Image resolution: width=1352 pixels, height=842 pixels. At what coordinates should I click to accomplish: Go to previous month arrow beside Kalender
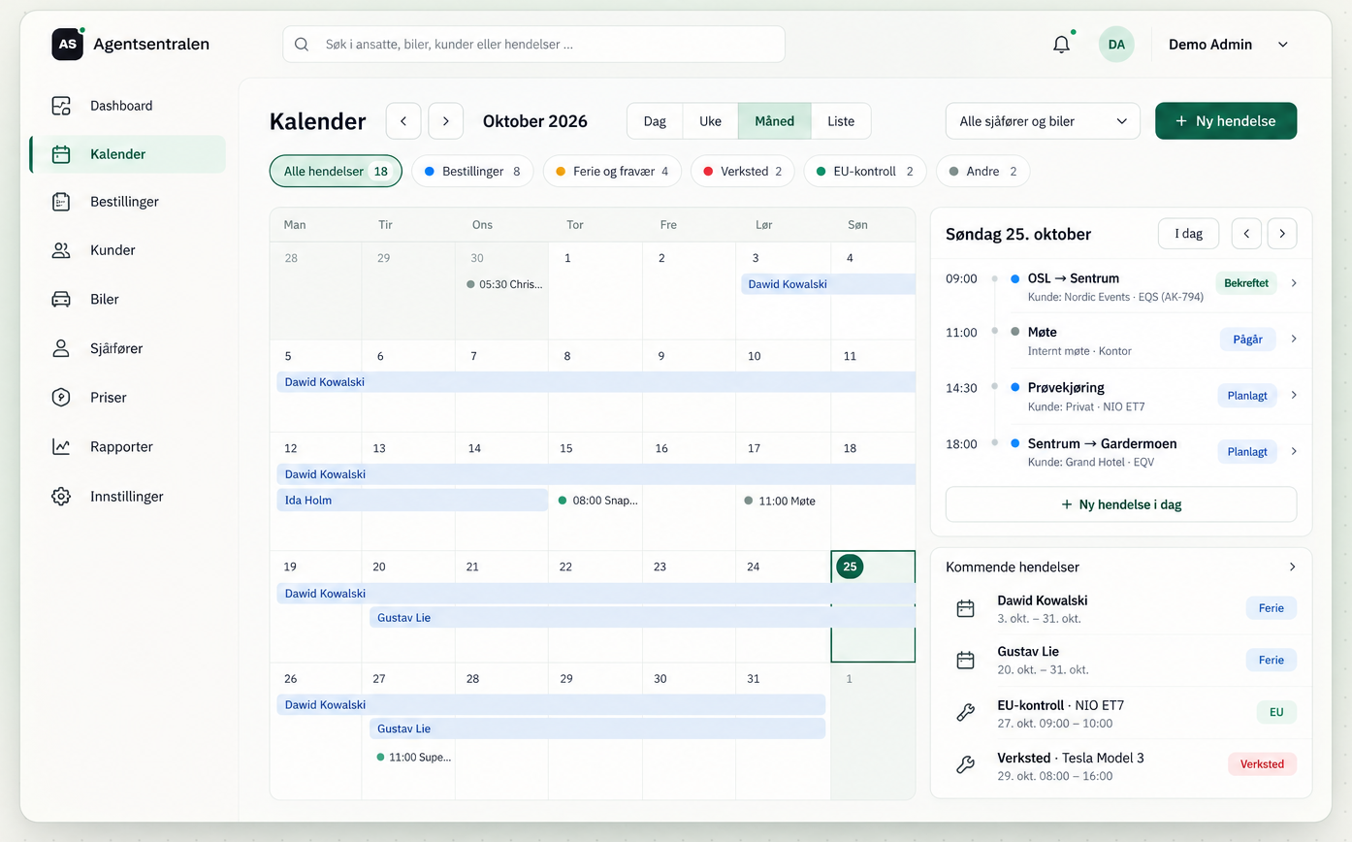tap(403, 121)
